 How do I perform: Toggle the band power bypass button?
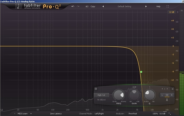point(96,89)
